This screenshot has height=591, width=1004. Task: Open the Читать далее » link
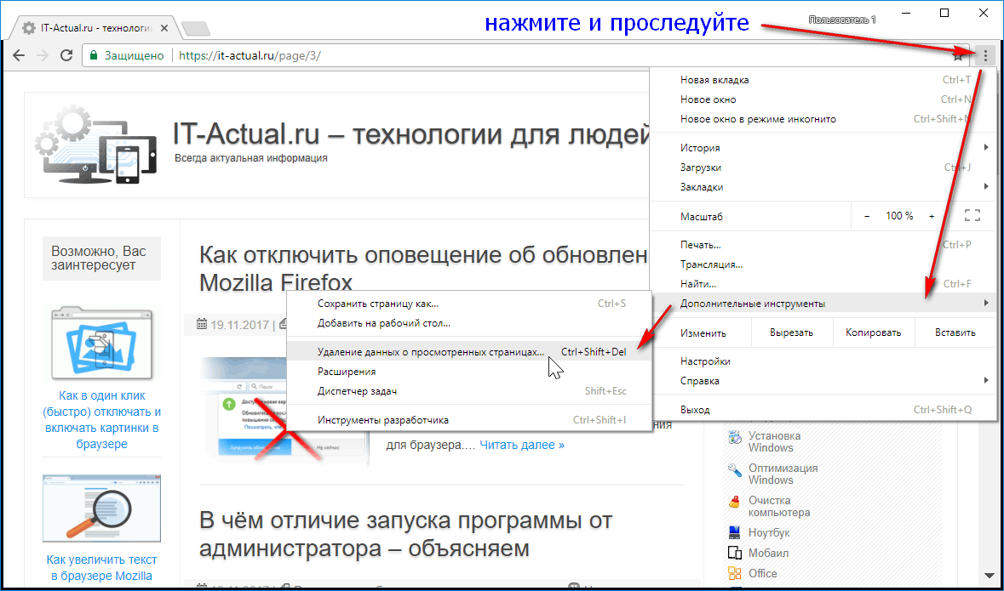(522, 445)
